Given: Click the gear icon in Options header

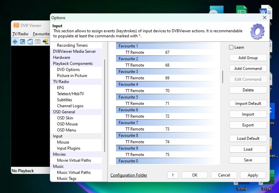Looking at the screenshot, I should 257,32.
